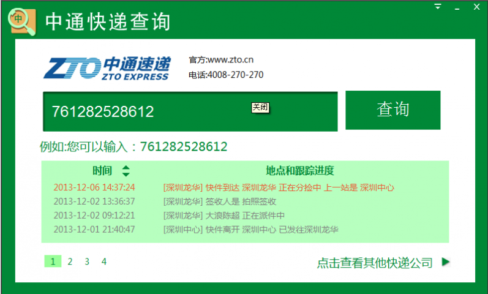Go to results page 2
The height and width of the screenshot is (294, 488).
[x=70, y=262]
